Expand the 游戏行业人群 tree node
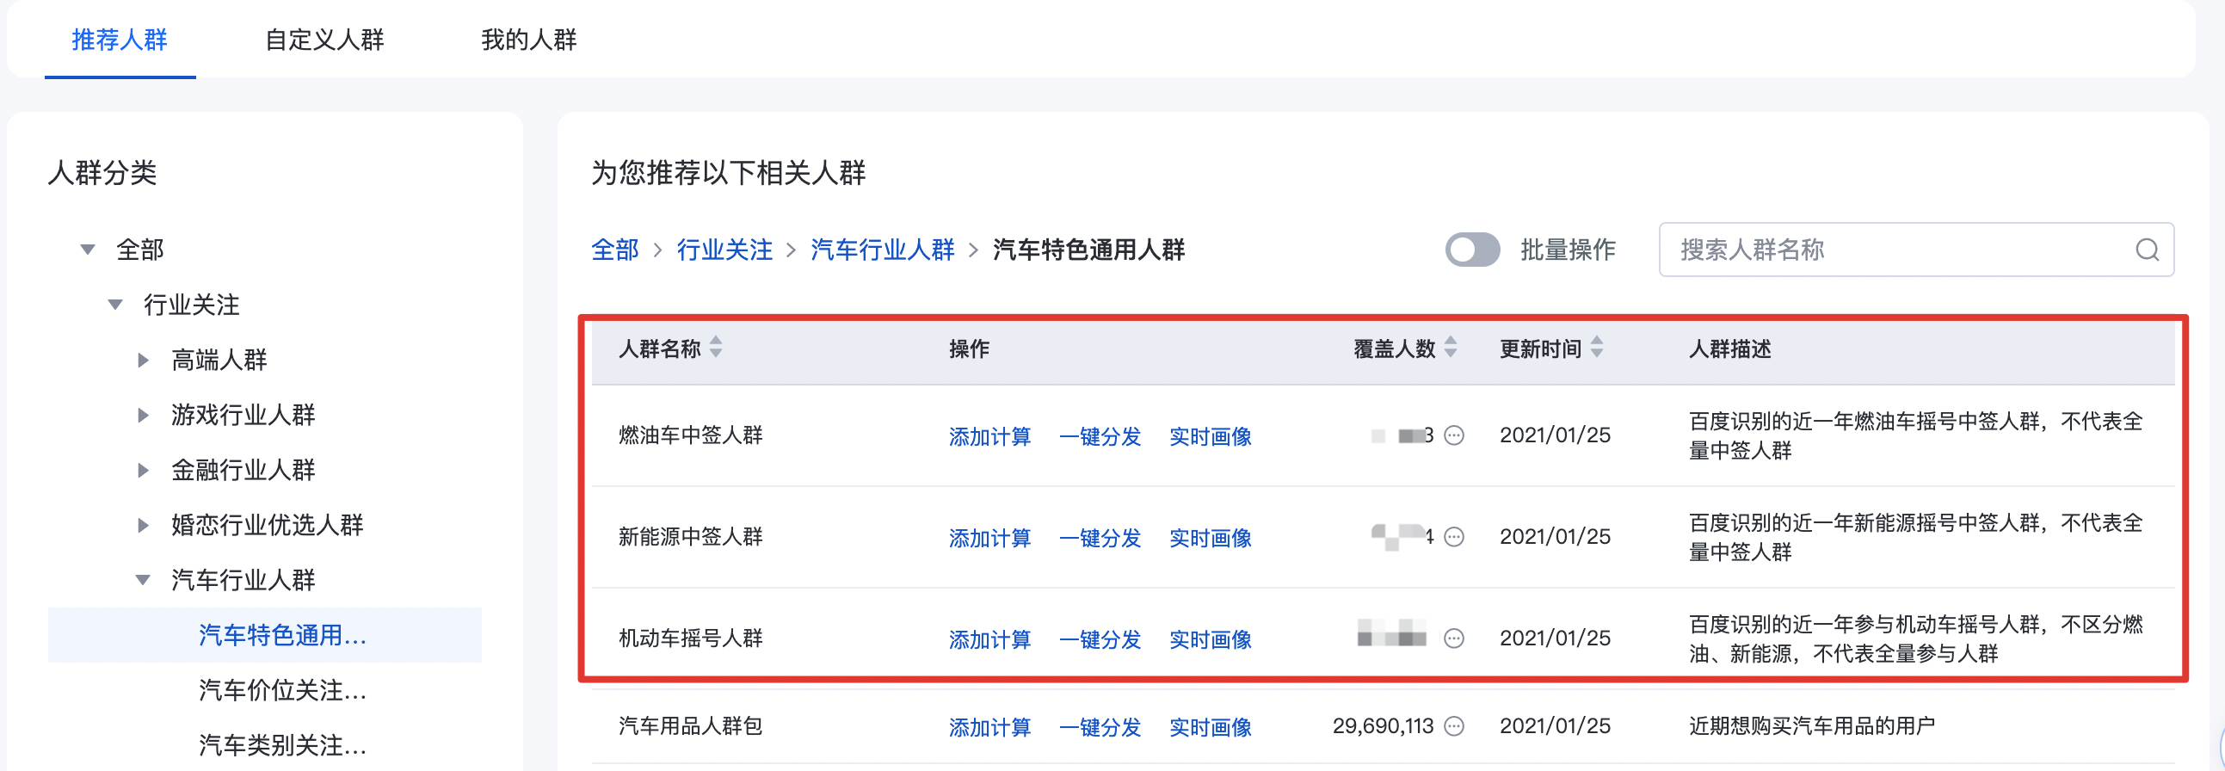Viewport: 2225px width, 771px height. click(144, 416)
